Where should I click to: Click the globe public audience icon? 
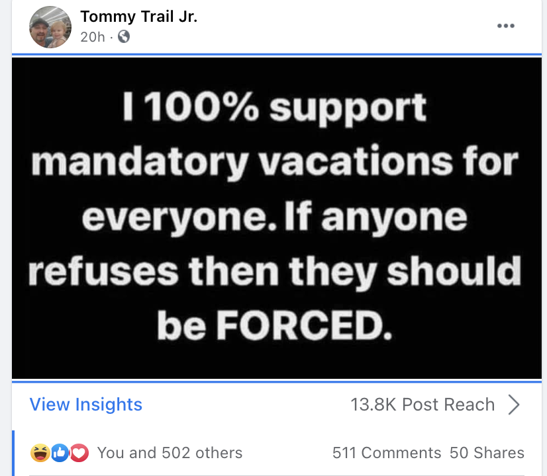pyautogui.click(x=123, y=38)
